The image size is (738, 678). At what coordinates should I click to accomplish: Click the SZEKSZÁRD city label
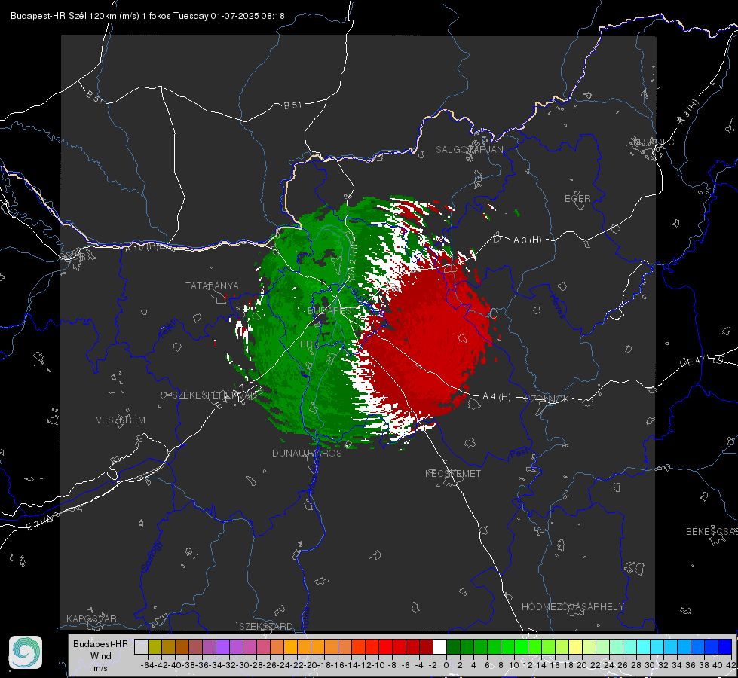pos(266,626)
